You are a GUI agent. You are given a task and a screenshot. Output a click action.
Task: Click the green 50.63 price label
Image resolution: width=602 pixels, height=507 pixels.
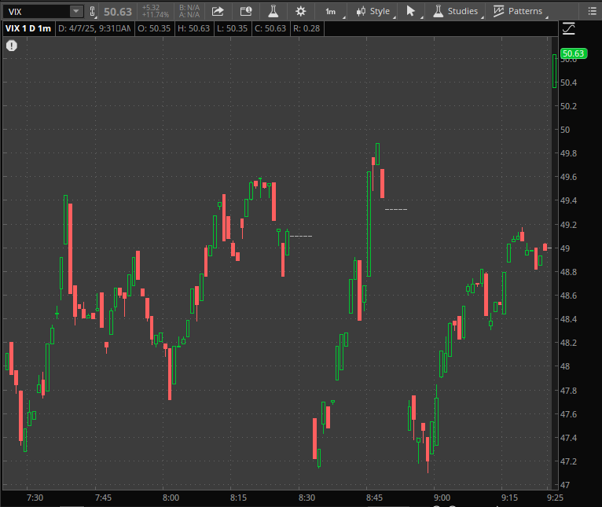pos(574,53)
